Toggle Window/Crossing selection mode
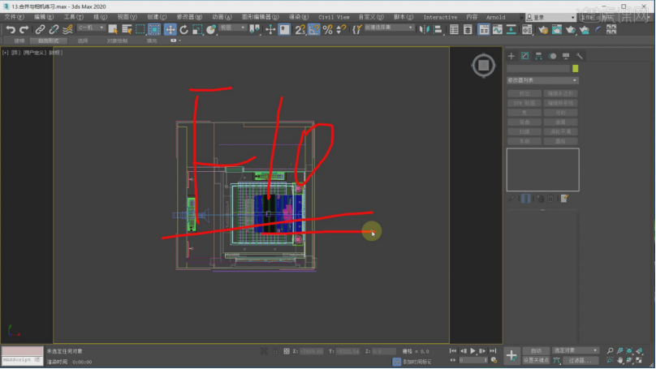The width and height of the screenshot is (656, 369). coord(154,29)
